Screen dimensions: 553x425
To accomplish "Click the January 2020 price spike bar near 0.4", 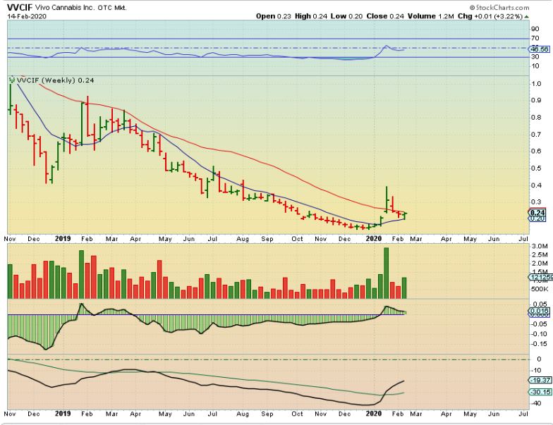I will [x=387, y=199].
